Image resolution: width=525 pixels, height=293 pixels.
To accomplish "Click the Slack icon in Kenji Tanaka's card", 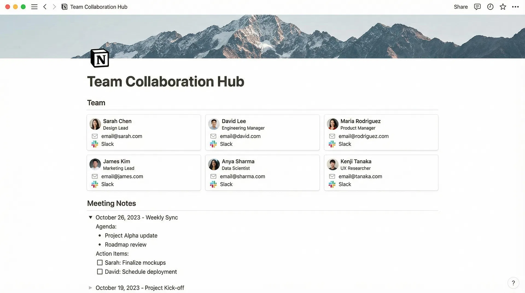I will [x=332, y=184].
